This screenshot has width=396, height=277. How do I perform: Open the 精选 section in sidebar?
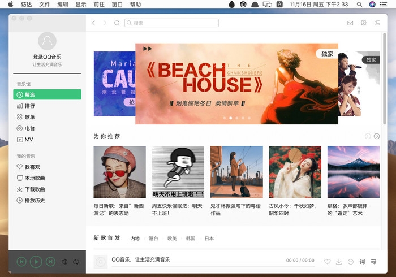[47, 94]
